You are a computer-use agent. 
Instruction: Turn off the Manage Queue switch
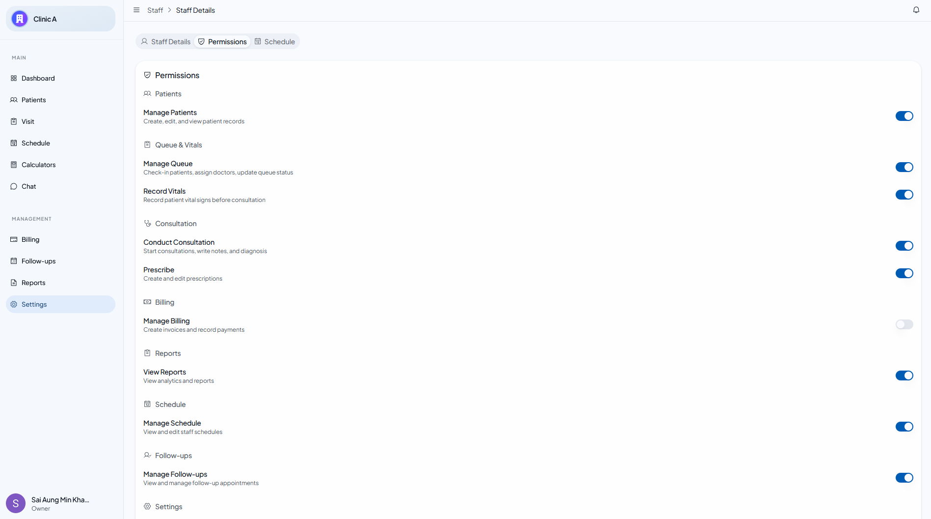coord(904,167)
